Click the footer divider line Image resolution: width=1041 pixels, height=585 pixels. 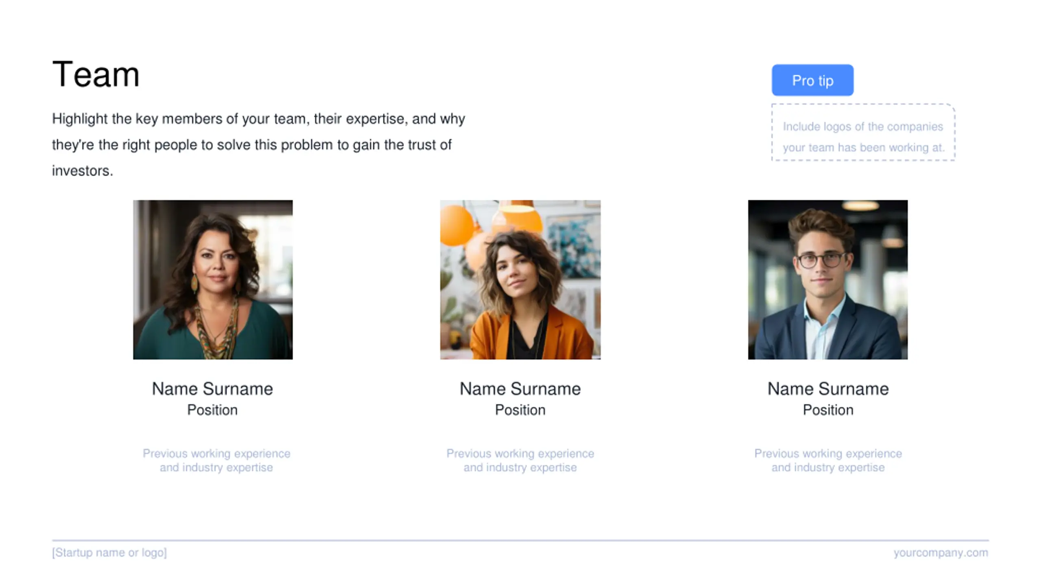520,540
